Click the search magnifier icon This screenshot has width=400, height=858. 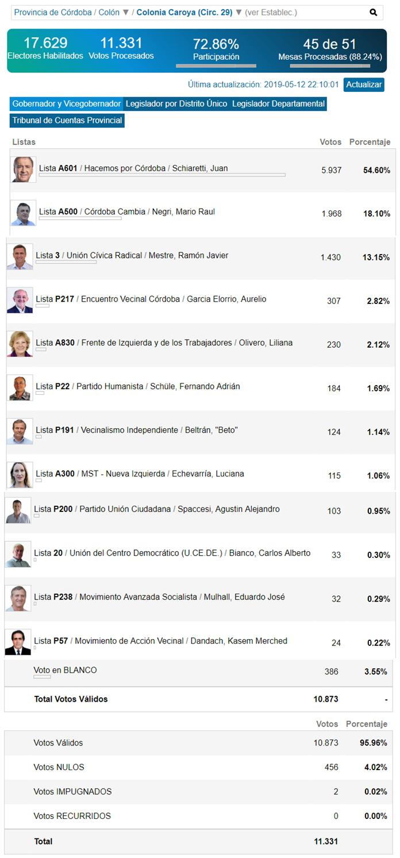pyautogui.click(x=374, y=12)
